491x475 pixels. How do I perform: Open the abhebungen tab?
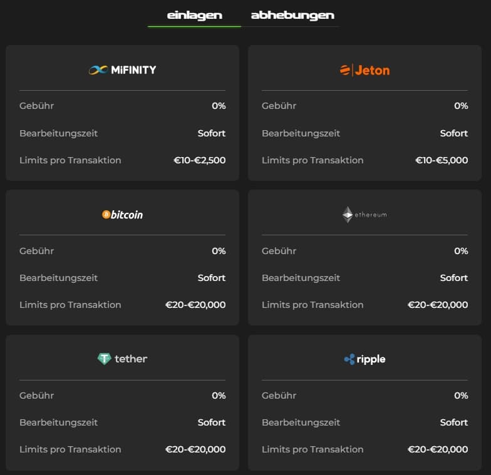click(x=292, y=15)
